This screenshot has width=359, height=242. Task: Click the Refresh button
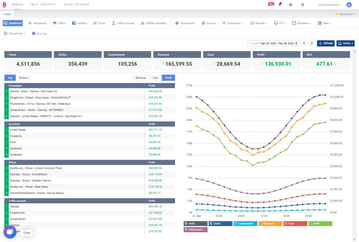coord(326,43)
